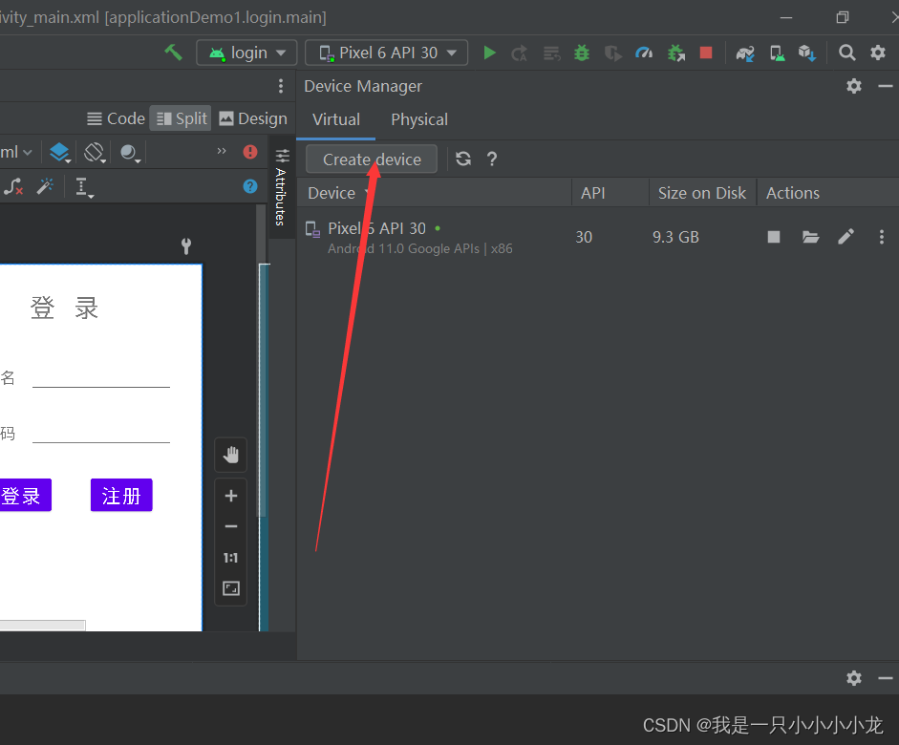Click the second text input field in preview
Screen dimensions: 899x745
pyautogui.click(x=101, y=433)
